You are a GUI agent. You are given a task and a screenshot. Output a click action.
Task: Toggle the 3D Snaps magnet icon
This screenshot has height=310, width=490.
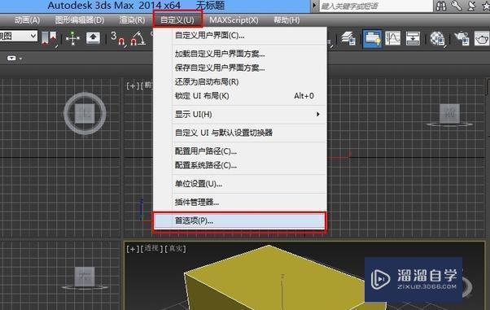(x=118, y=39)
